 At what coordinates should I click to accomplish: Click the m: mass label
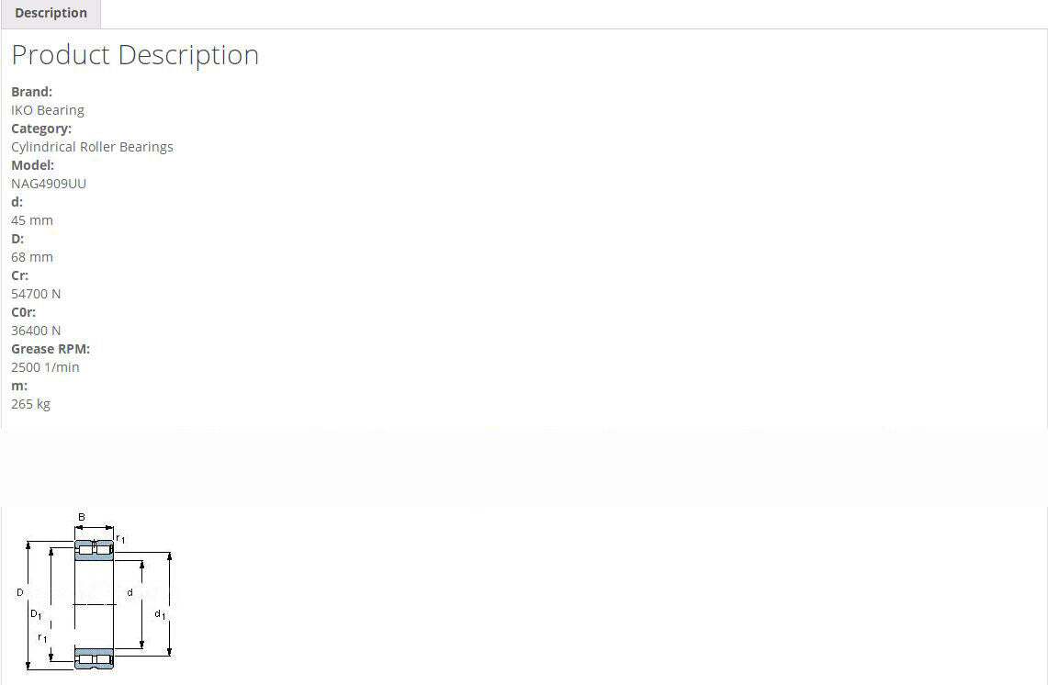point(19,386)
